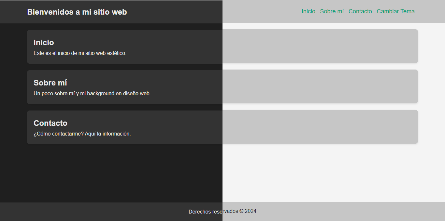This screenshot has width=445, height=221.
Task: Select the Sobre mí section heading
Action: pos(50,83)
